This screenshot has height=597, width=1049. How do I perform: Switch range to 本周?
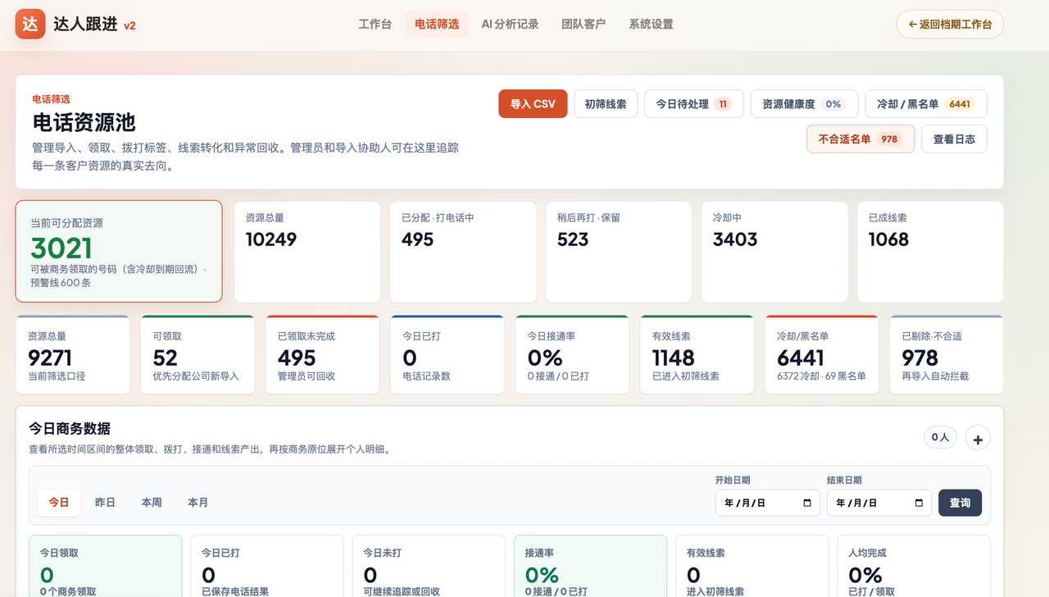[152, 503]
